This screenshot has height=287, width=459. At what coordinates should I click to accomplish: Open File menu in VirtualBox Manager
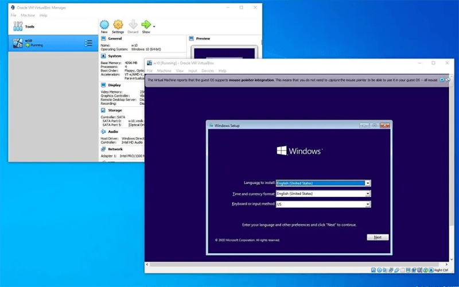click(x=13, y=15)
